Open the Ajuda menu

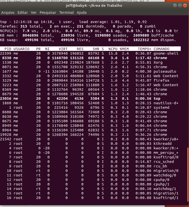(82, 13)
